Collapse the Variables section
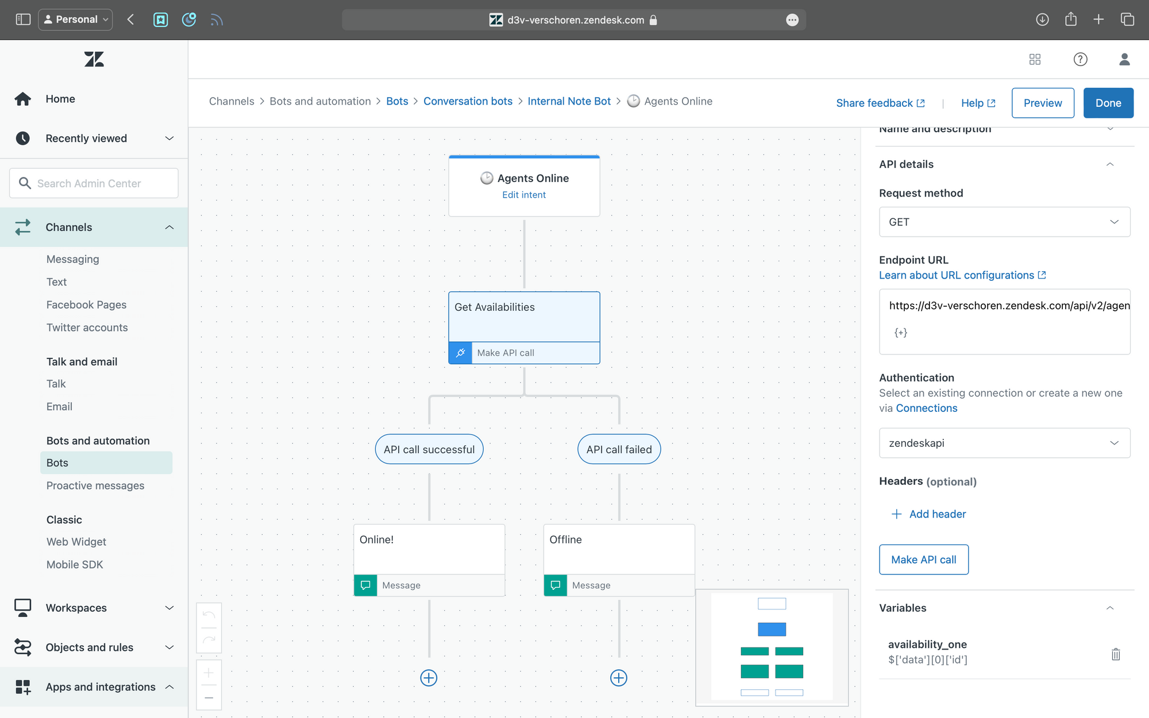 (x=1109, y=608)
